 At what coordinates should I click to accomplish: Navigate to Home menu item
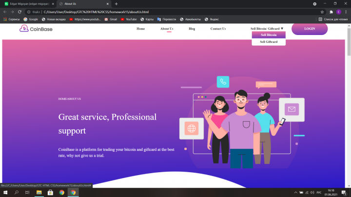pyautogui.click(x=140, y=29)
